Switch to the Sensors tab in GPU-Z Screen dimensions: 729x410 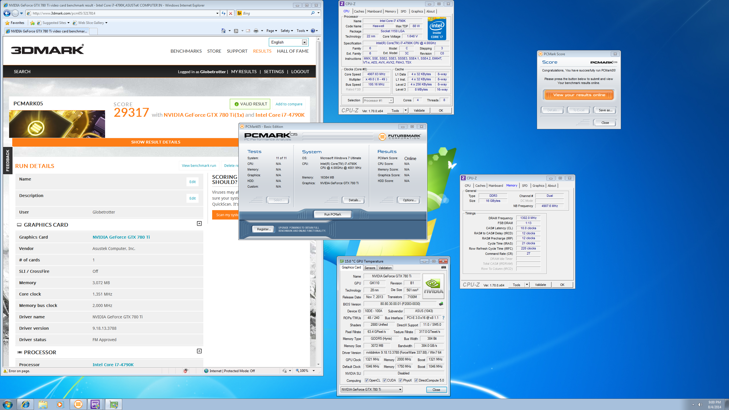click(370, 268)
